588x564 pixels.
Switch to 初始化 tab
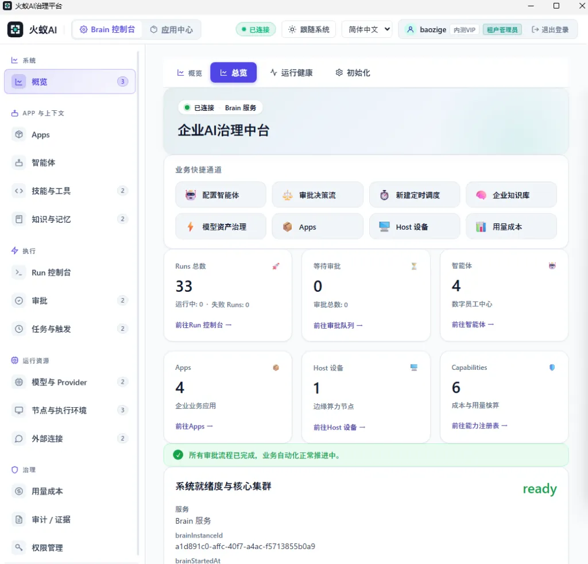click(353, 73)
